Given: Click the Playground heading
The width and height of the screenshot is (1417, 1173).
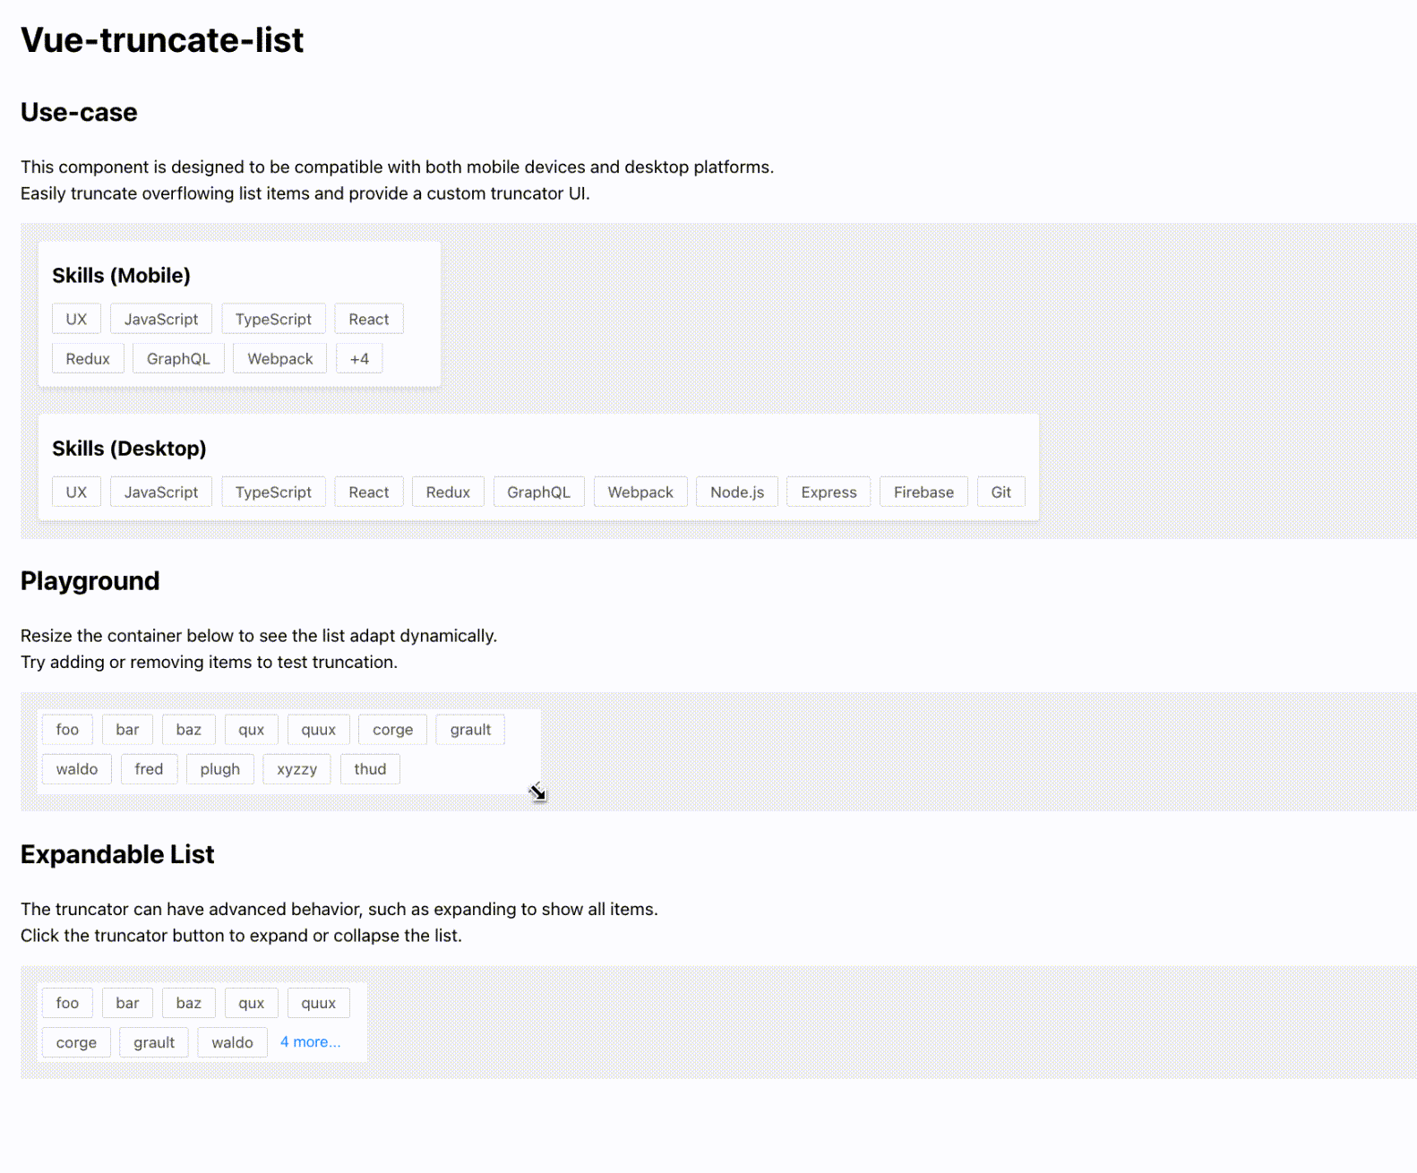Looking at the screenshot, I should coord(90,581).
